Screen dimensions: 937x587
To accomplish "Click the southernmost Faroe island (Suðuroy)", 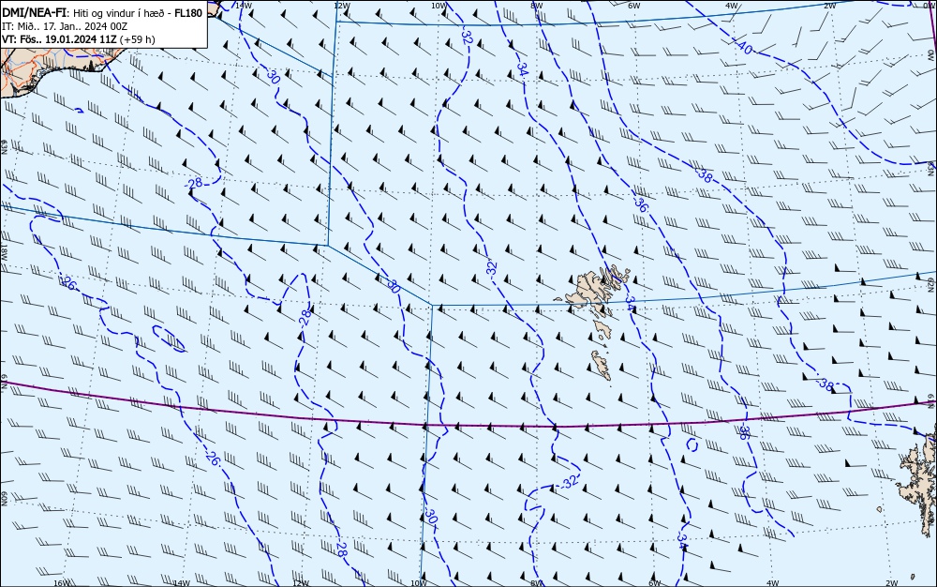I will click(602, 365).
